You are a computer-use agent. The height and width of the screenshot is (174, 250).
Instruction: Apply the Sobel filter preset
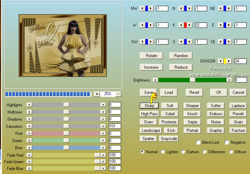tap(170, 114)
